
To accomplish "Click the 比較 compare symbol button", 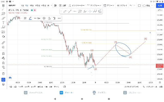I will [x=63, y=6].
